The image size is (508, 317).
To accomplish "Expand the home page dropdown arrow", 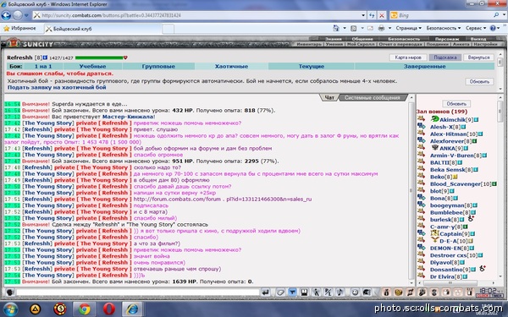I will coord(345,28).
